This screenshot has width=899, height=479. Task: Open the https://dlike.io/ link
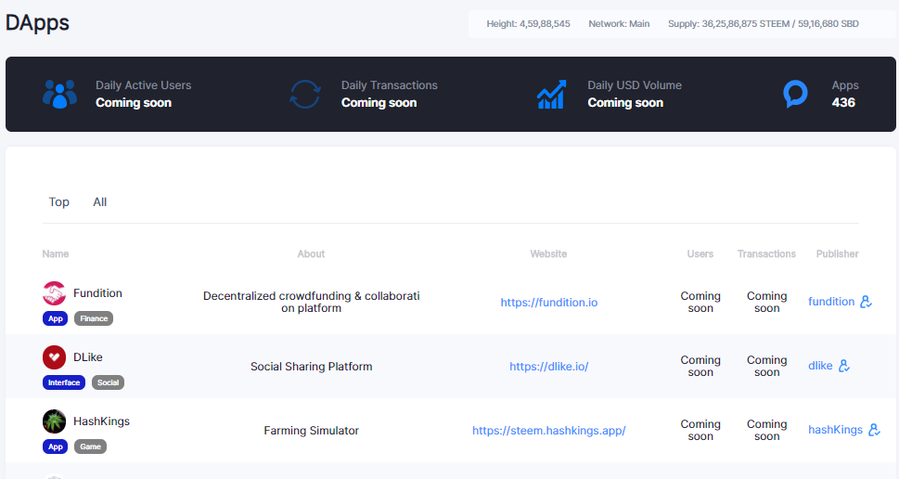(x=548, y=367)
